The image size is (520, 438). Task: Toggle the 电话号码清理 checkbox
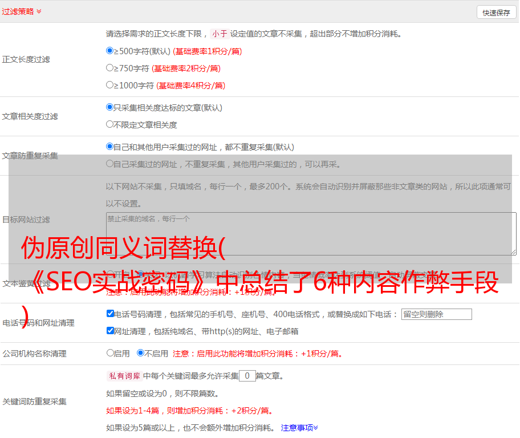(x=110, y=314)
